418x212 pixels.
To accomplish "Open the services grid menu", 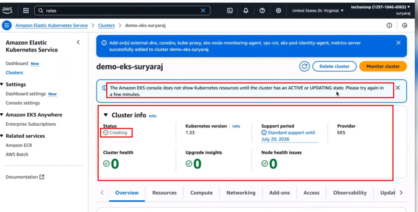I will 26,11.
